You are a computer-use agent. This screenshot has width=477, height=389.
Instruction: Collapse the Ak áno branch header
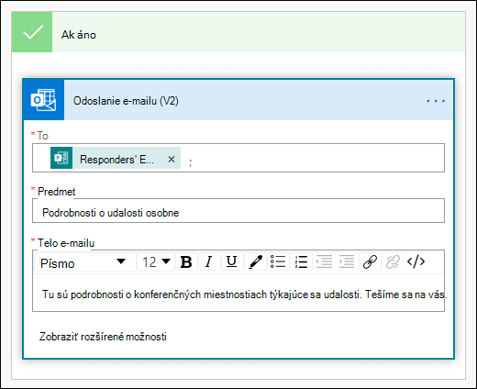pyautogui.click(x=238, y=32)
